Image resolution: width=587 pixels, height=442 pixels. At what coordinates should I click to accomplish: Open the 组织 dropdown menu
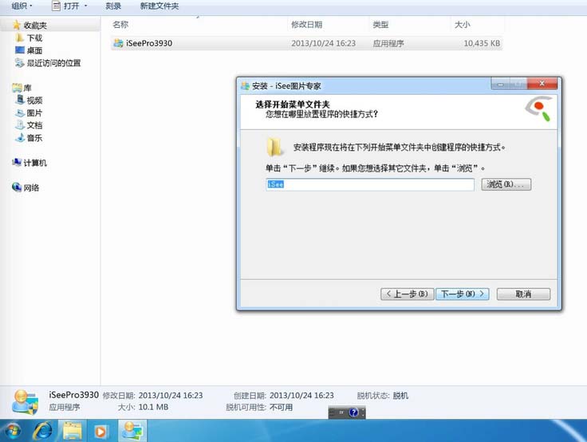point(22,6)
